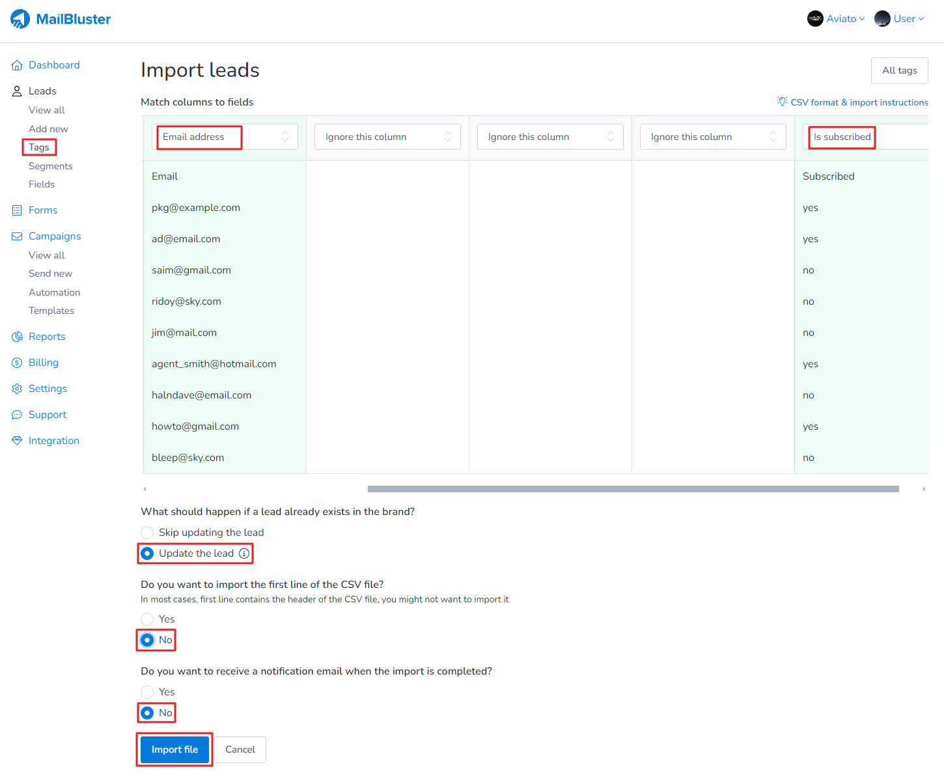Image resolution: width=944 pixels, height=782 pixels.
Task: Open Settings via the gear icon
Action: click(17, 389)
